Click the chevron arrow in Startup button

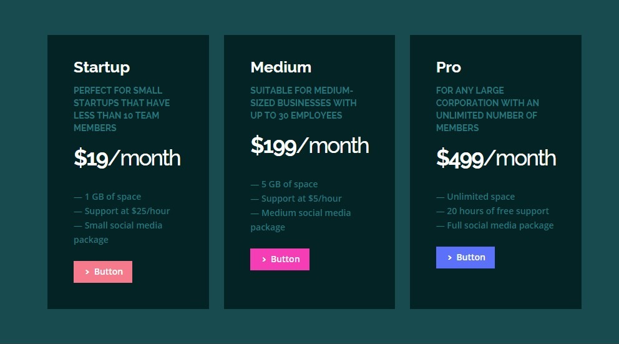(87, 272)
